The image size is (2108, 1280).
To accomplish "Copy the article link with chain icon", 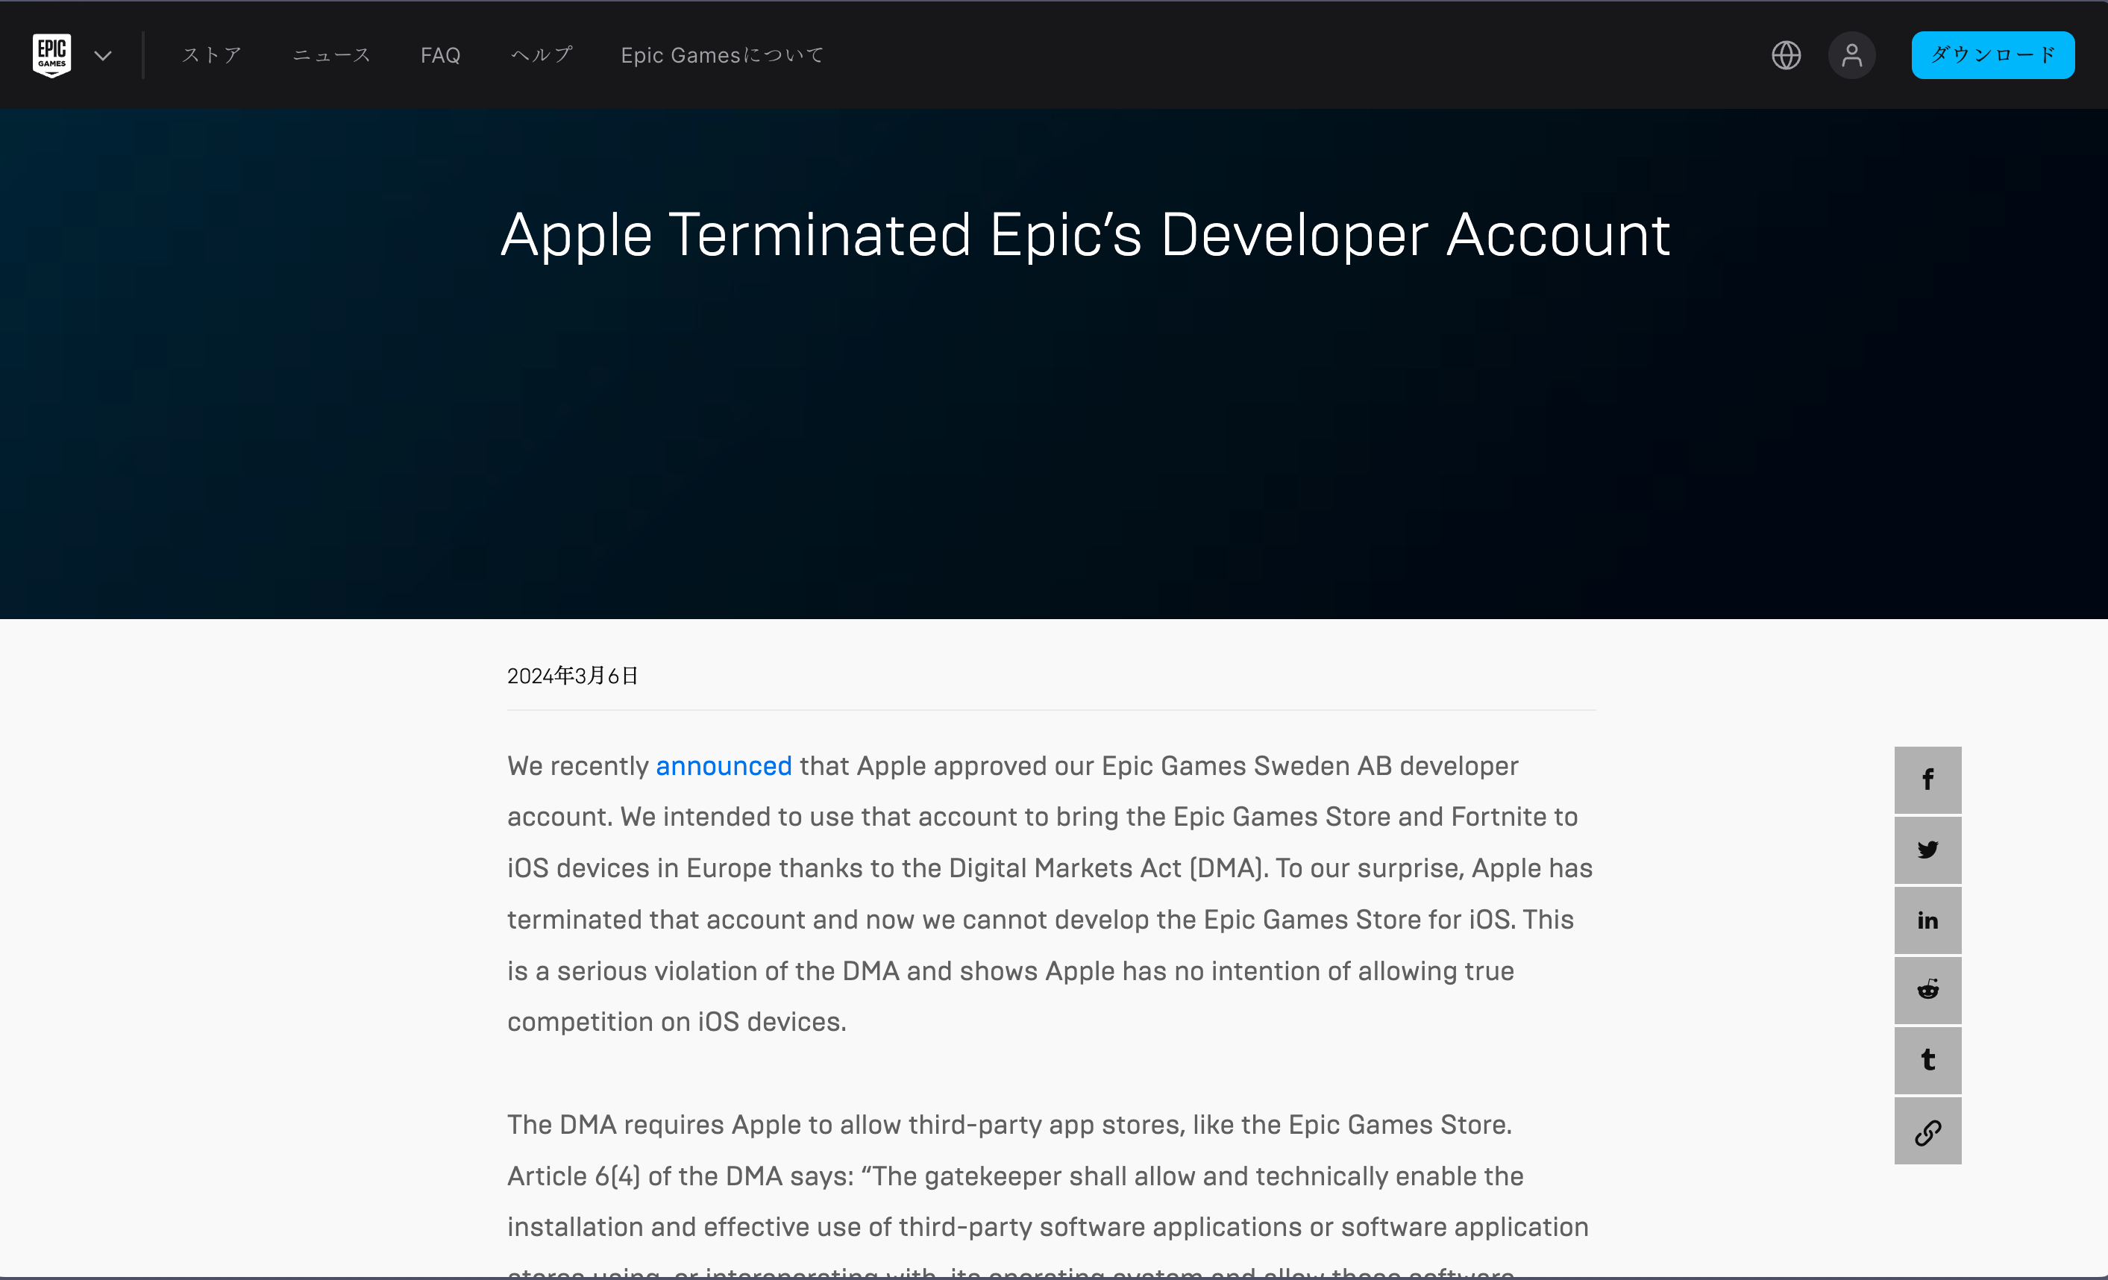I will click(1927, 1130).
